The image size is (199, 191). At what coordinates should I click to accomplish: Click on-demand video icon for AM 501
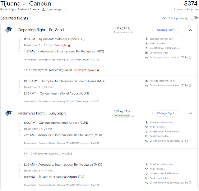pos(147,136)
